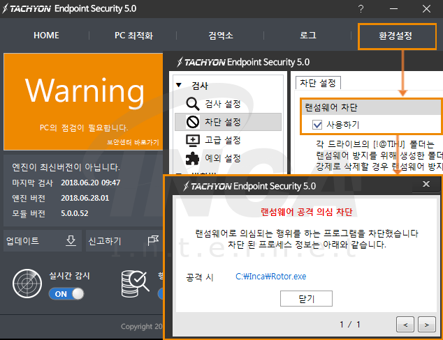Click the 1 / 1 page indicator
Screen dimensions: 443x340
[x=350, y=325]
